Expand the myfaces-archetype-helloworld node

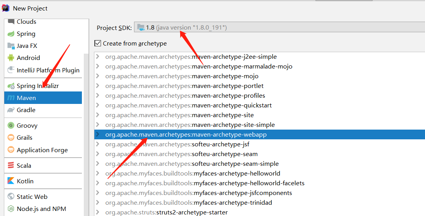98,174
